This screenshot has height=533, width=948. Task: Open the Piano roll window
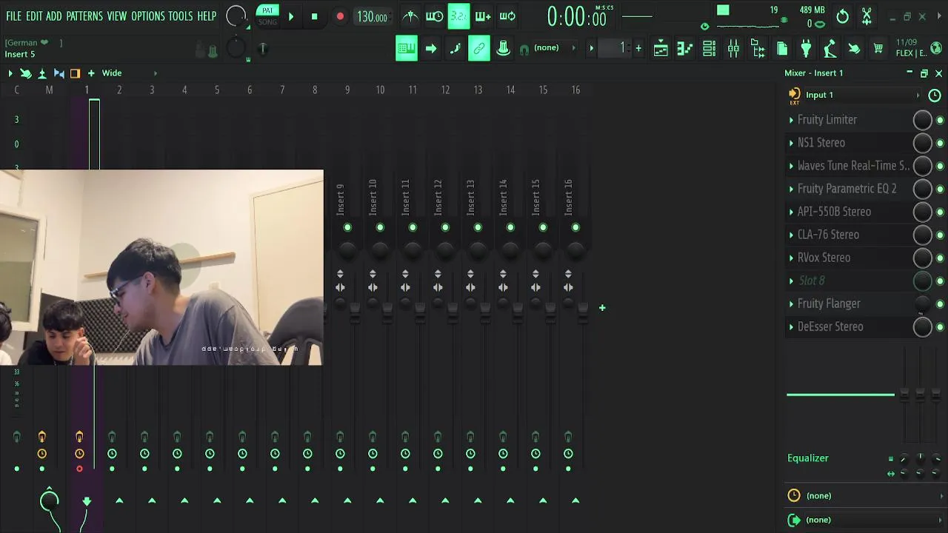click(685, 49)
